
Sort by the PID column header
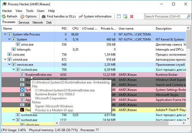[61, 29]
